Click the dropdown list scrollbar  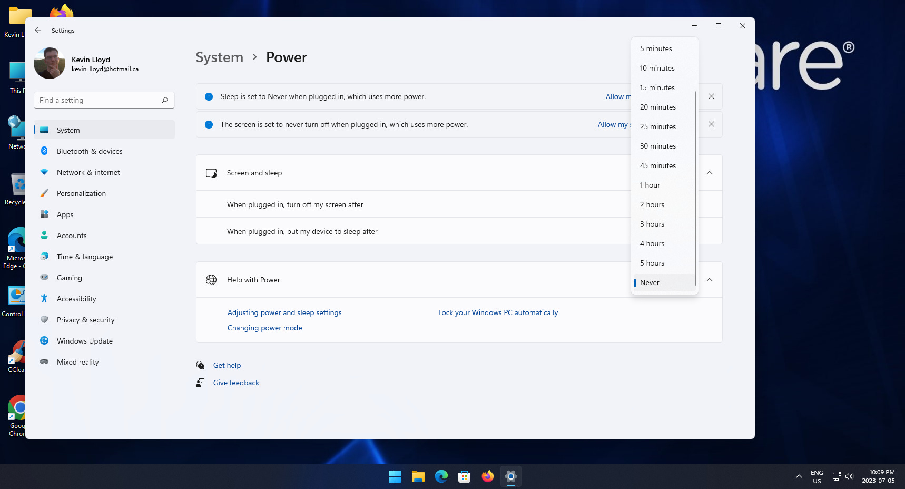pos(696,189)
